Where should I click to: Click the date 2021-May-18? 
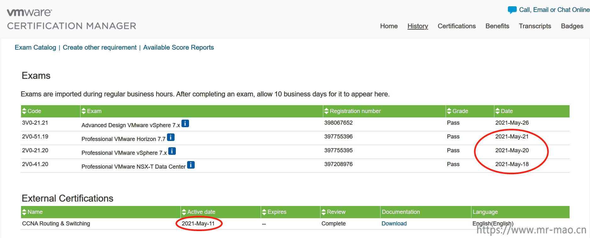point(512,164)
